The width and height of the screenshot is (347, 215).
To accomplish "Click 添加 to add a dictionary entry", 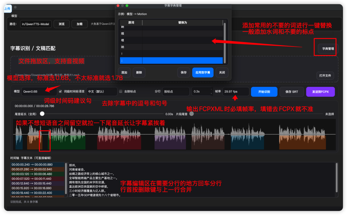I will tap(124, 73).
